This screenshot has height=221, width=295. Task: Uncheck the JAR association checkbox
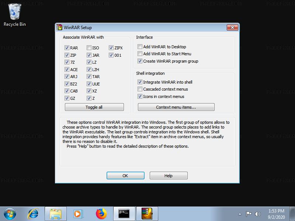coord(89,55)
